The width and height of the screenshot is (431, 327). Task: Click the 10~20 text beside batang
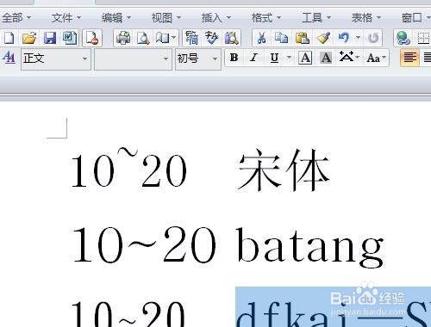[144, 244]
